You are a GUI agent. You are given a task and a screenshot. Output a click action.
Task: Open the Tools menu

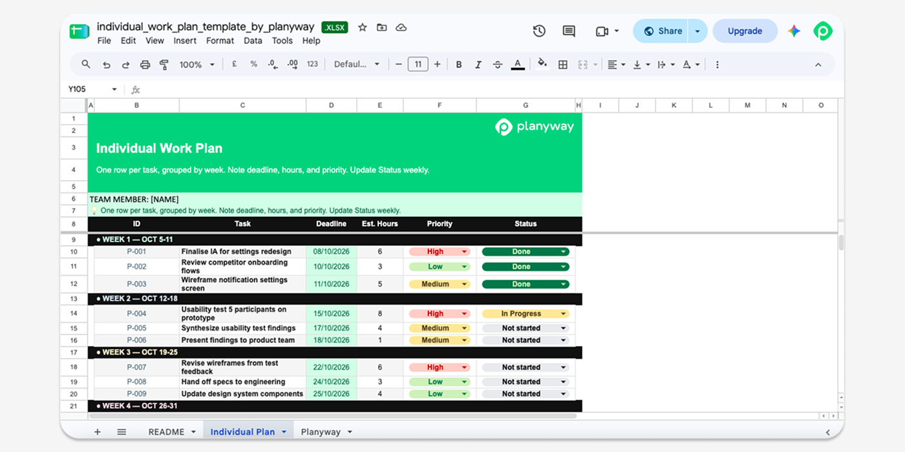282,41
